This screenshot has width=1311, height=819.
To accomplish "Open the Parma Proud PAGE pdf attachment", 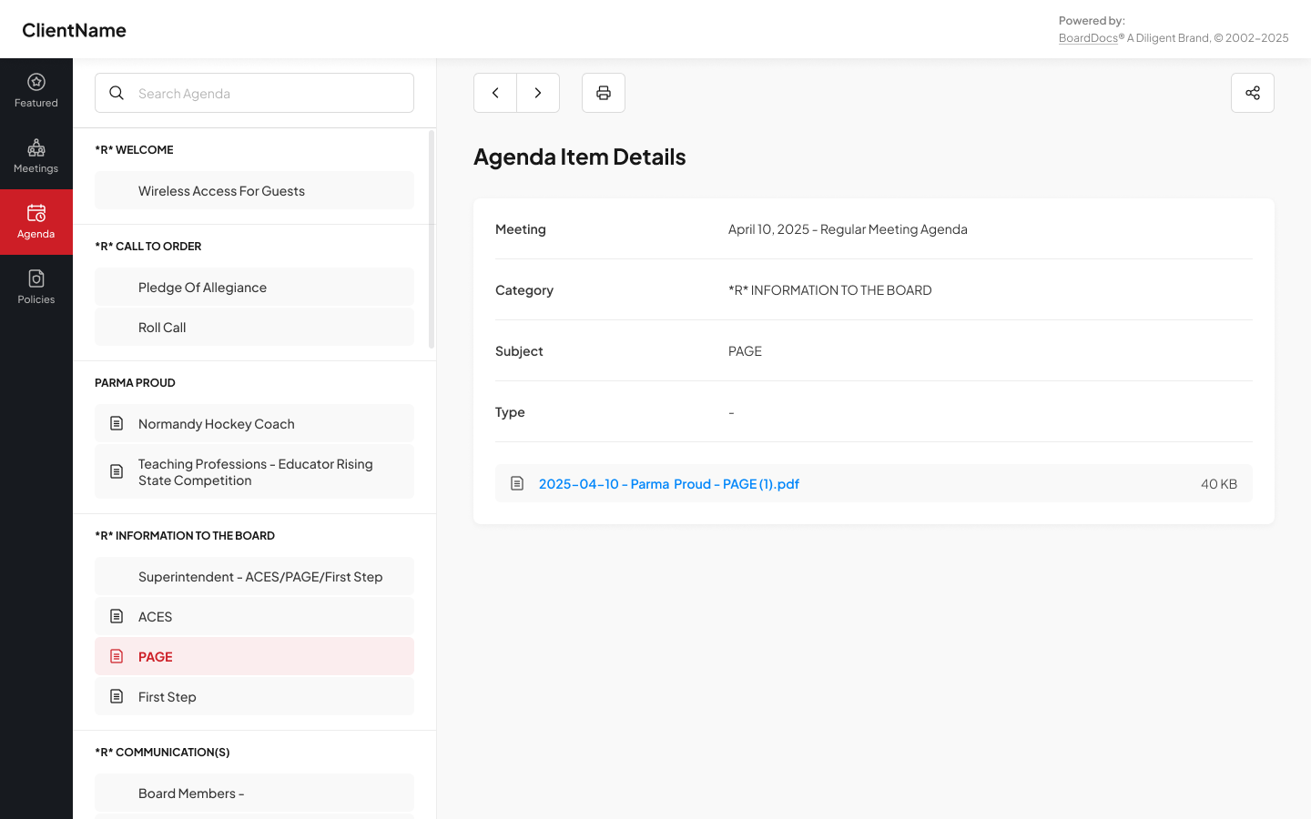I will 669,483.
